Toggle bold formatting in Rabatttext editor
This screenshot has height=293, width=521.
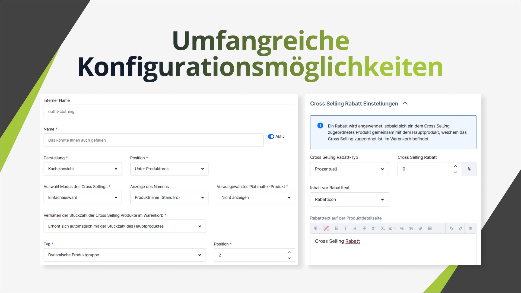336,228
